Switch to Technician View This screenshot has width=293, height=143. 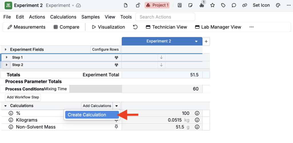[167, 27]
